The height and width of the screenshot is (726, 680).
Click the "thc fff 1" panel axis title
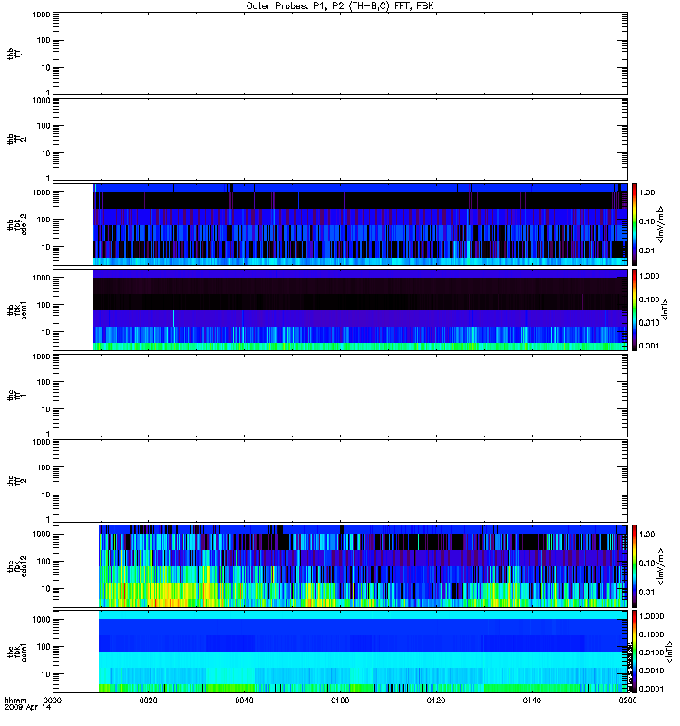pos(16,396)
